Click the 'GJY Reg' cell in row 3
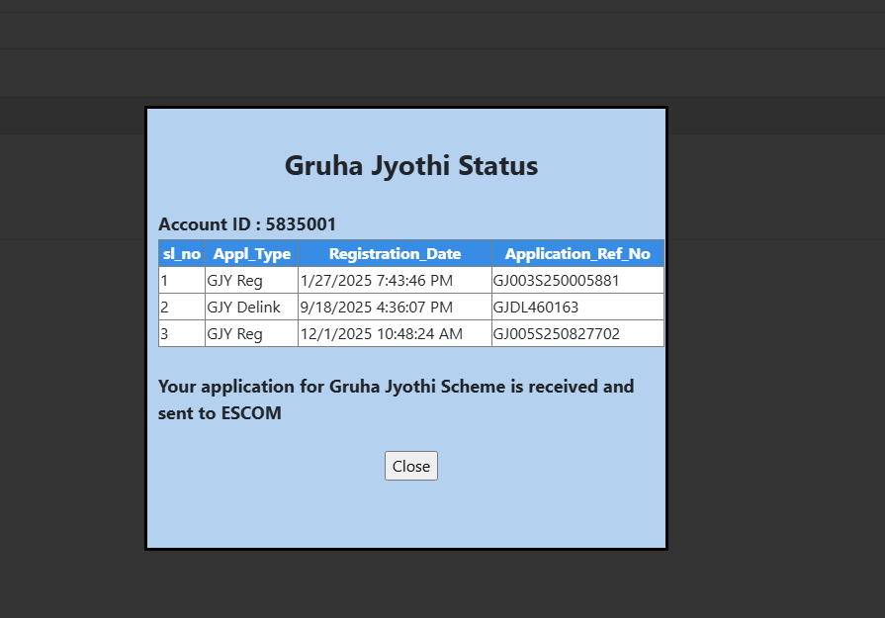The width and height of the screenshot is (885, 618). point(252,333)
